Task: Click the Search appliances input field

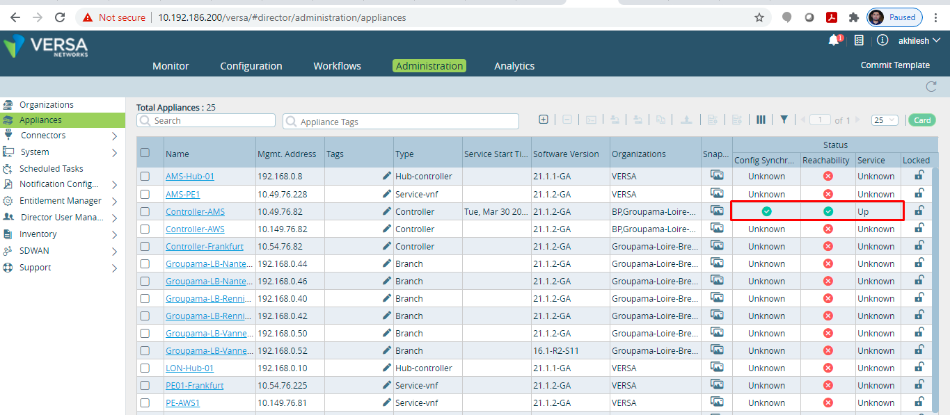Action: click(x=206, y=120)
